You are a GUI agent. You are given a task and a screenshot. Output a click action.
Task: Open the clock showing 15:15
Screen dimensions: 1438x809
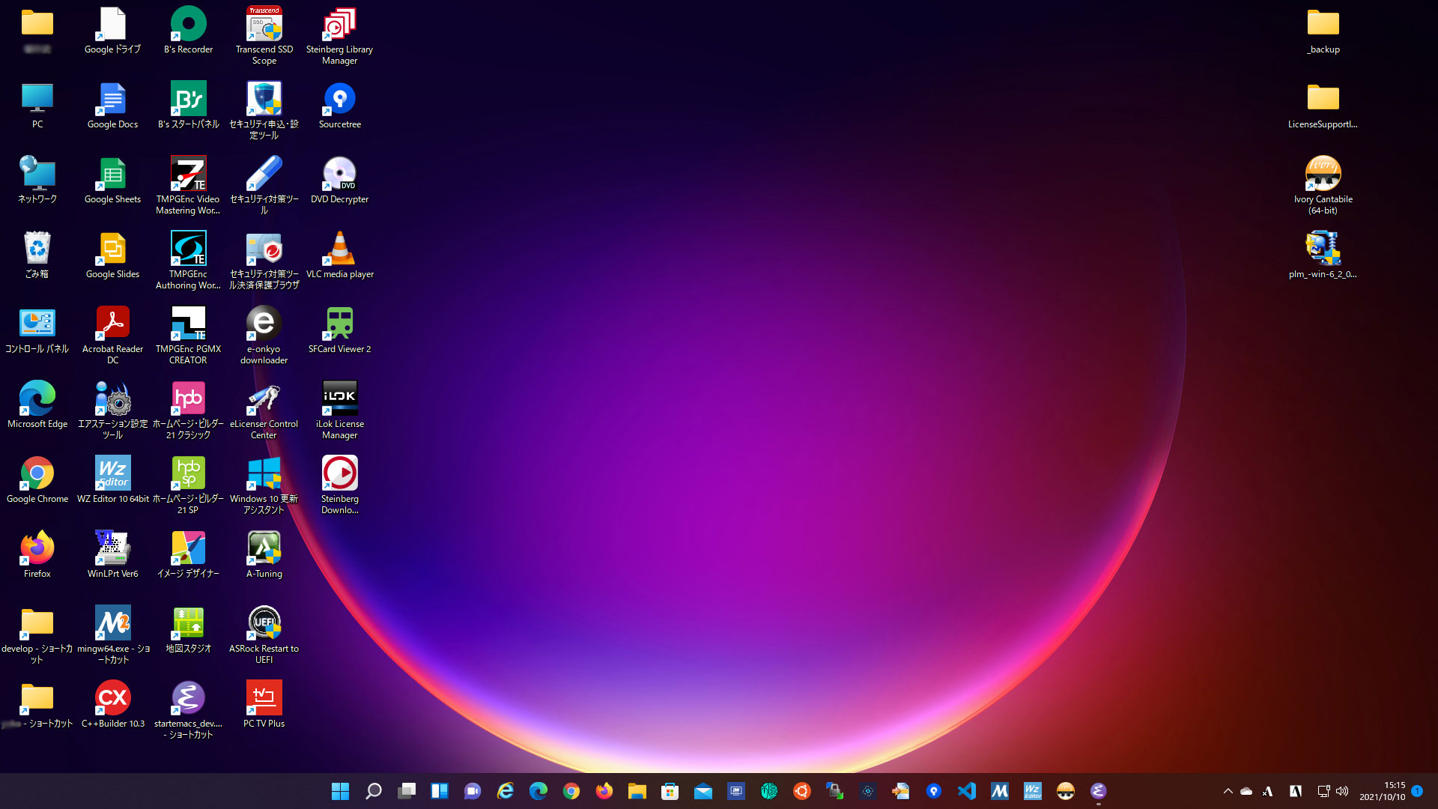click(1383, 791)
